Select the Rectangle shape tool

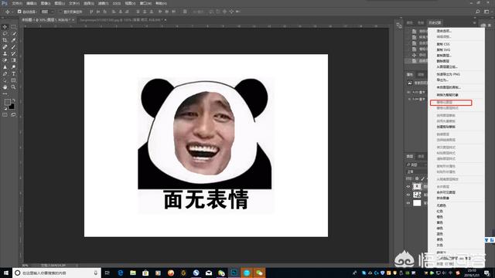click(x=13, y=80)
